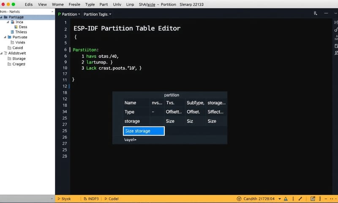Open the Edis menu
This screenshot has width=338, height=203.
[x=29, y=4]
